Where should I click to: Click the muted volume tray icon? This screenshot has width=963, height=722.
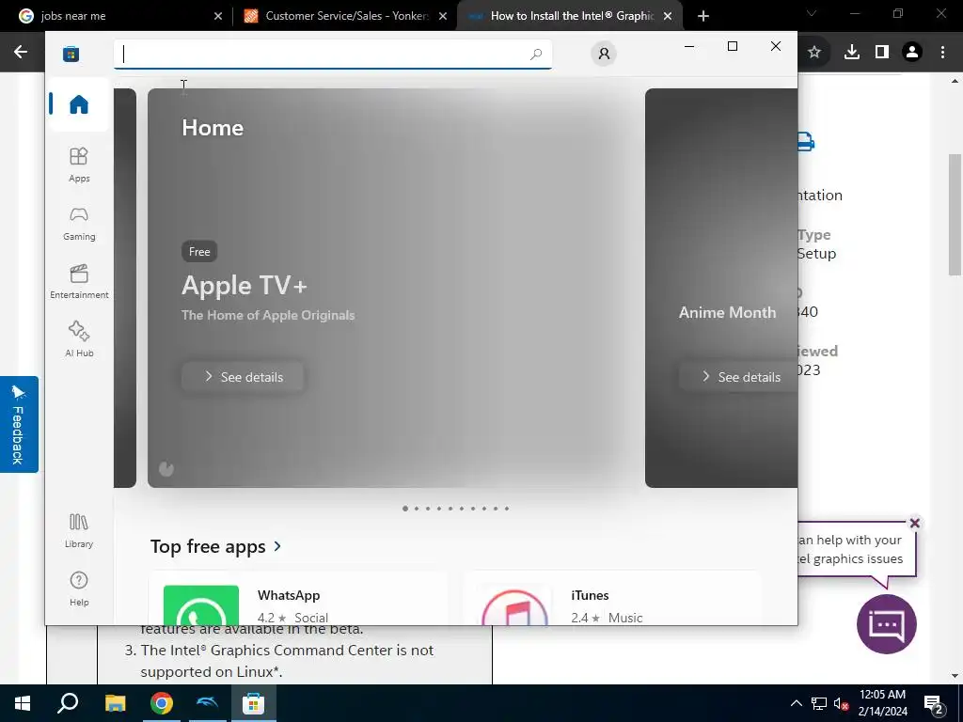coord(841,703)
